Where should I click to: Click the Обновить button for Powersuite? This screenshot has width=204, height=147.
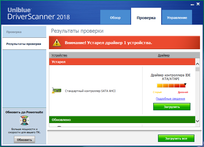pyautogui.click(x=24, y=140)
